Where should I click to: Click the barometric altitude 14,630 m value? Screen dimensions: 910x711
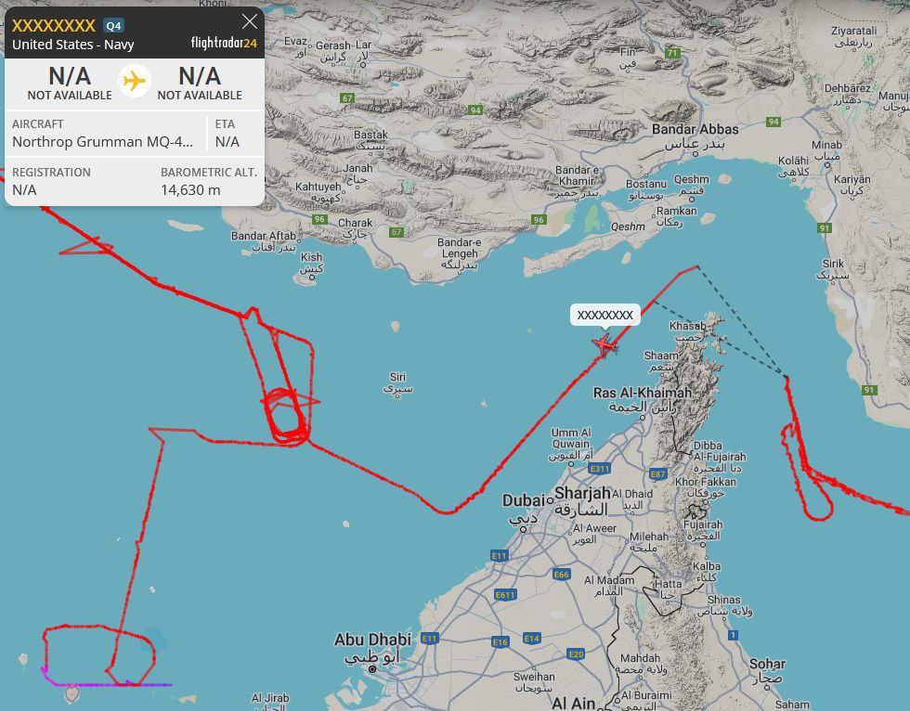[x=190, y=190]
